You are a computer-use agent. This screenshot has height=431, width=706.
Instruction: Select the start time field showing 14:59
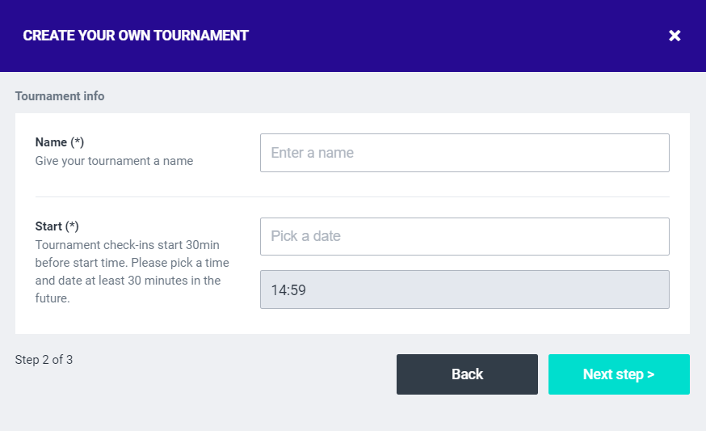coord(464,289)
